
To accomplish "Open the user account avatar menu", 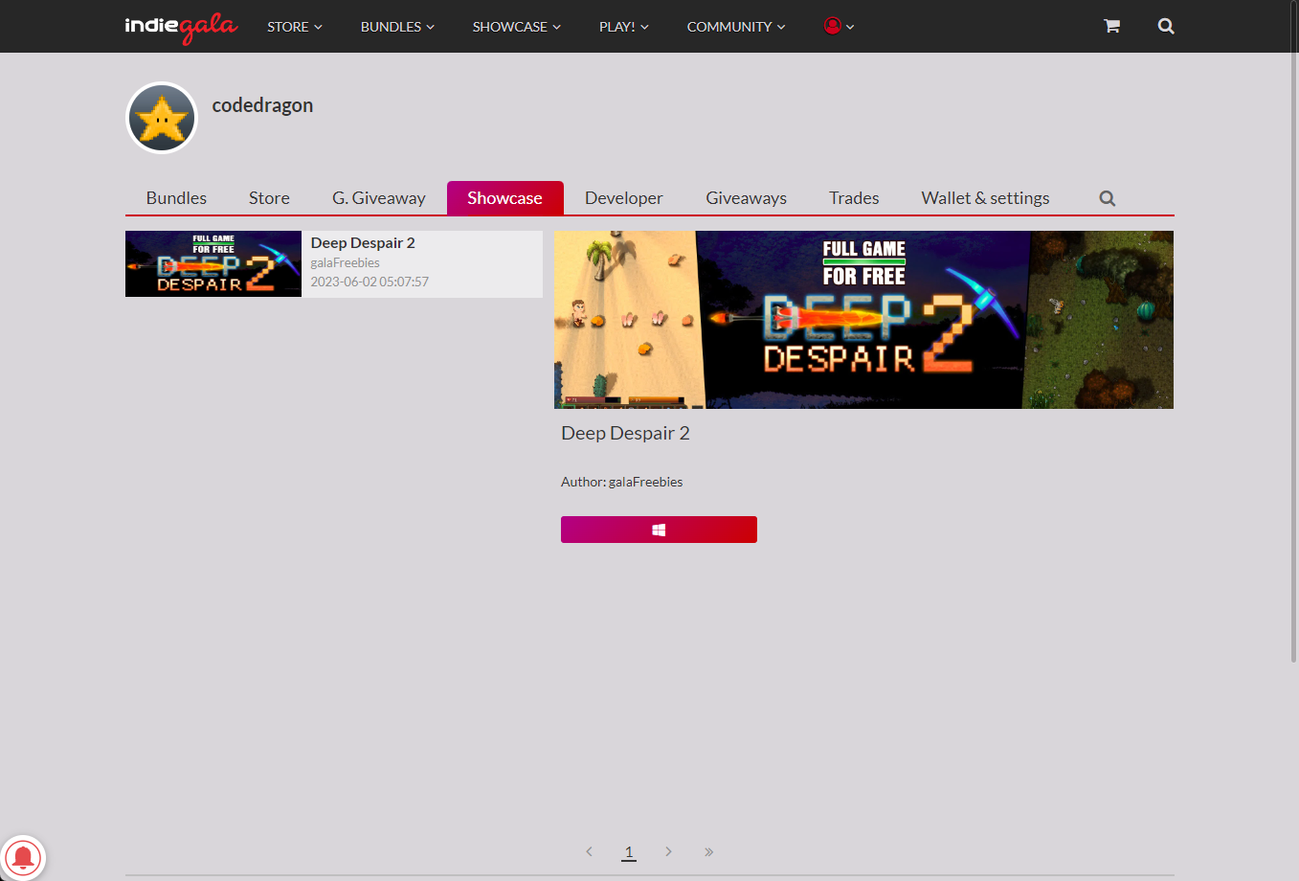I will 839,26.
